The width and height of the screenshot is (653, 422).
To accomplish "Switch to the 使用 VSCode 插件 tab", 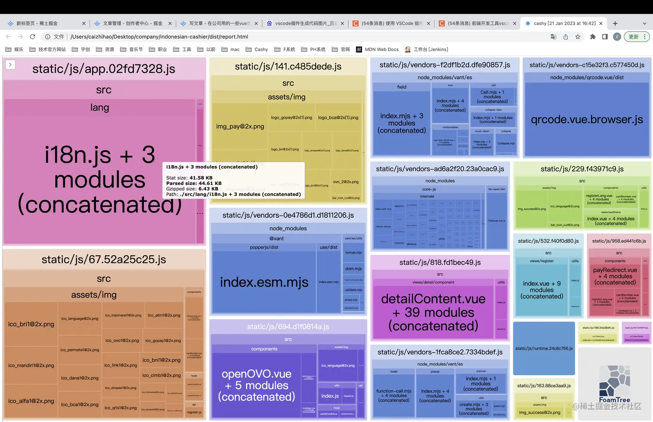I will click(x=391, y=23).
